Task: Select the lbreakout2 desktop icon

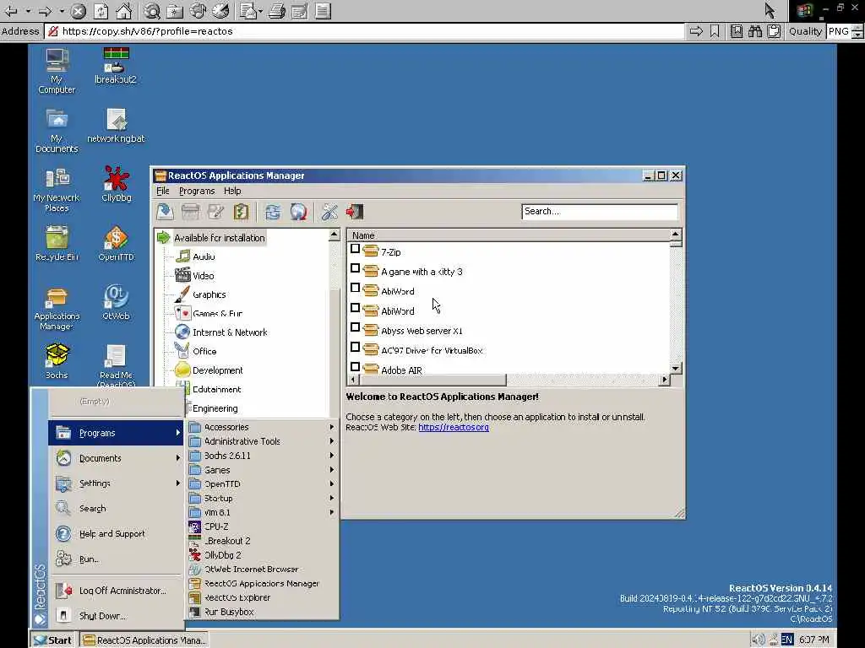Action: click(116, 66)
